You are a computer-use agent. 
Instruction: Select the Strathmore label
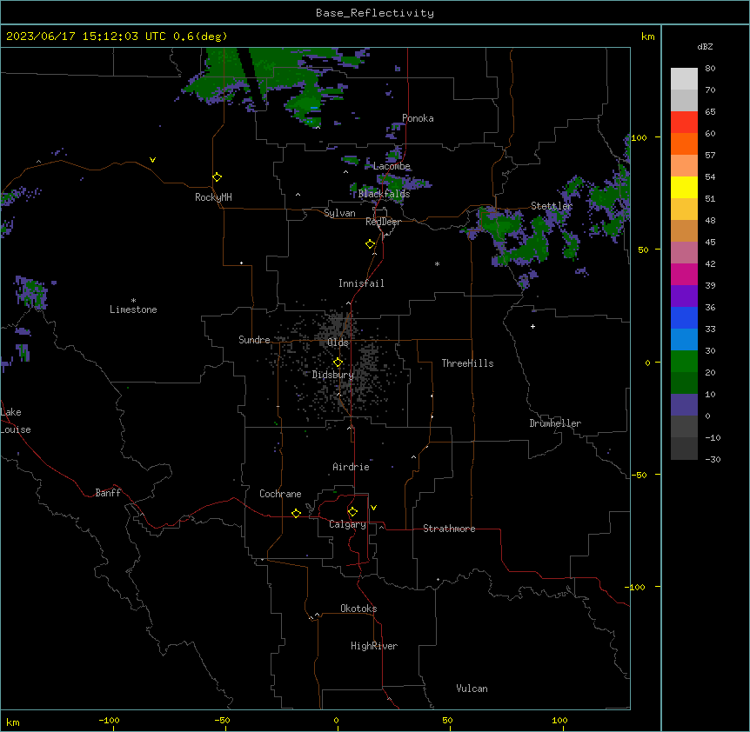(x=449, y=529)
